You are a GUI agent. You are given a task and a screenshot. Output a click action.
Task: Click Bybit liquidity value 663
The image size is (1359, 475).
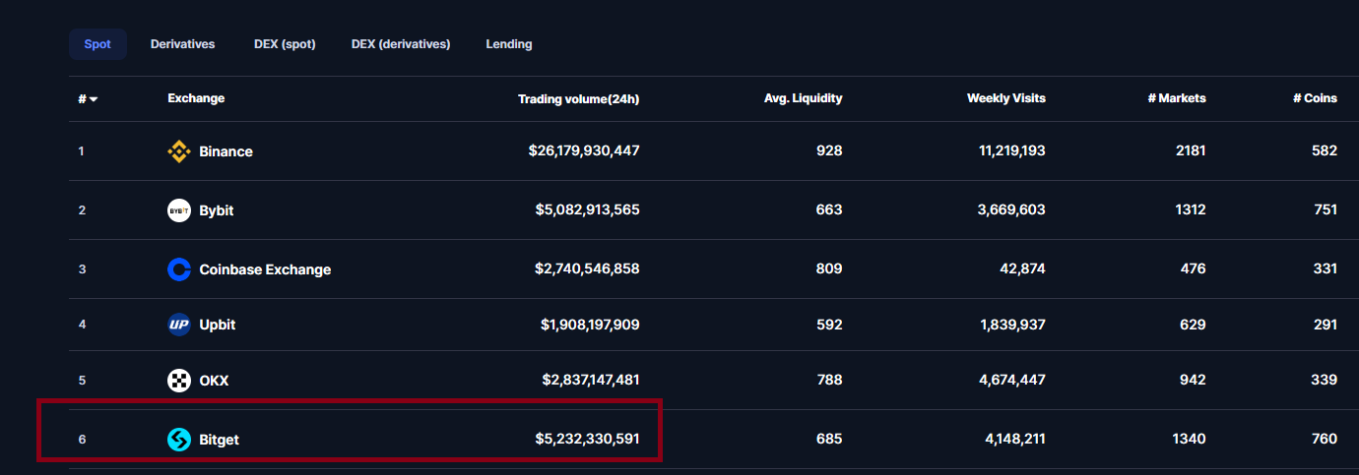click(829, 210)
